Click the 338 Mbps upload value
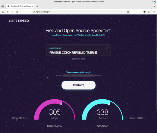The height and width of the screenshot is (133, 157). coord(102,112)
